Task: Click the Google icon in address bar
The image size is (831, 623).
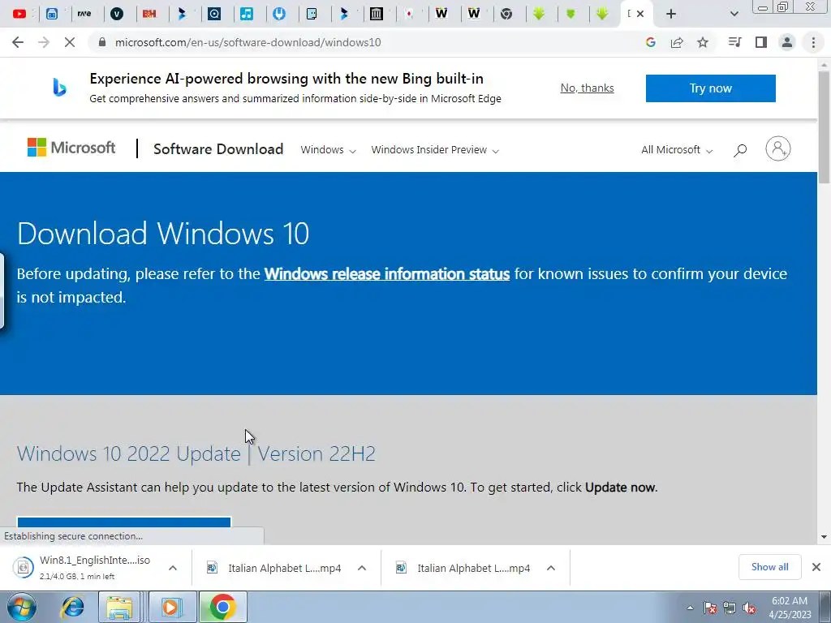Action: (x=651, y=42)
